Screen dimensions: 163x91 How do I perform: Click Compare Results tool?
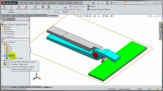(65, 10)
